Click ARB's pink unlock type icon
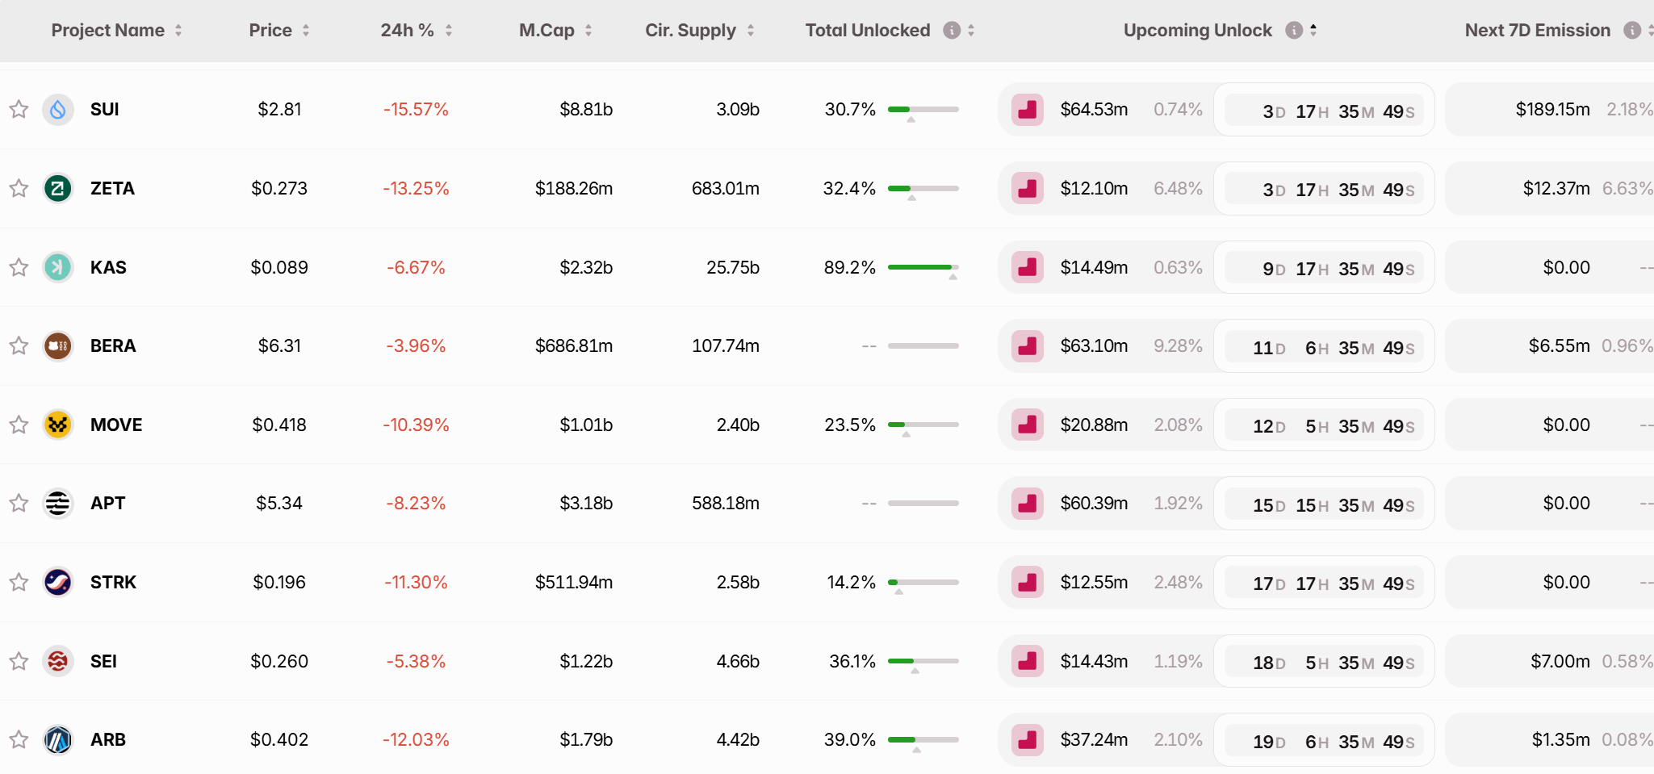Image resolution: width=1654 pixels, height=774 pixels. (1028, 739)
